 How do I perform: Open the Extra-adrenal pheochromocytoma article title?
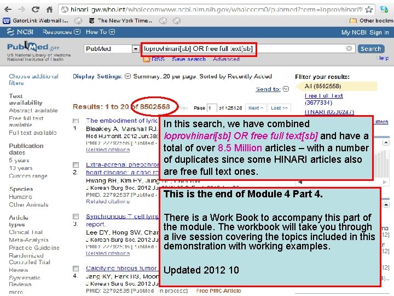click(x=123, y=168)
